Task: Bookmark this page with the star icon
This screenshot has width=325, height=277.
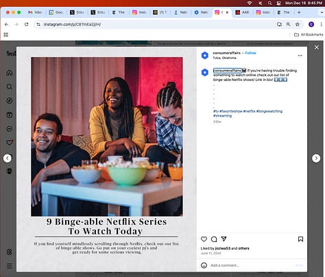Action: point(298,24)
